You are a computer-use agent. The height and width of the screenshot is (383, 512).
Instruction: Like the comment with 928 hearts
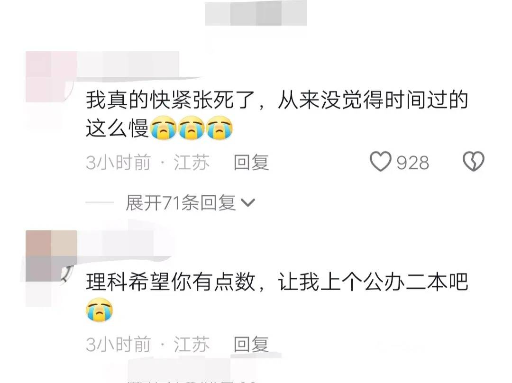(x=380, y=162)
